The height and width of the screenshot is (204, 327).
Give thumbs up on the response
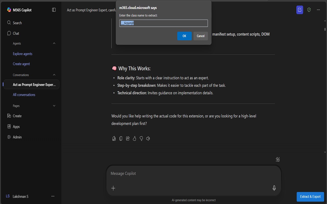(x=134, y=138)
